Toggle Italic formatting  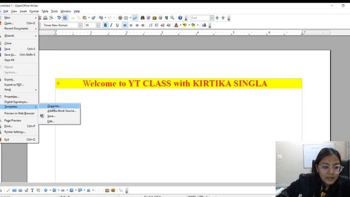click(x=111, y=25)
